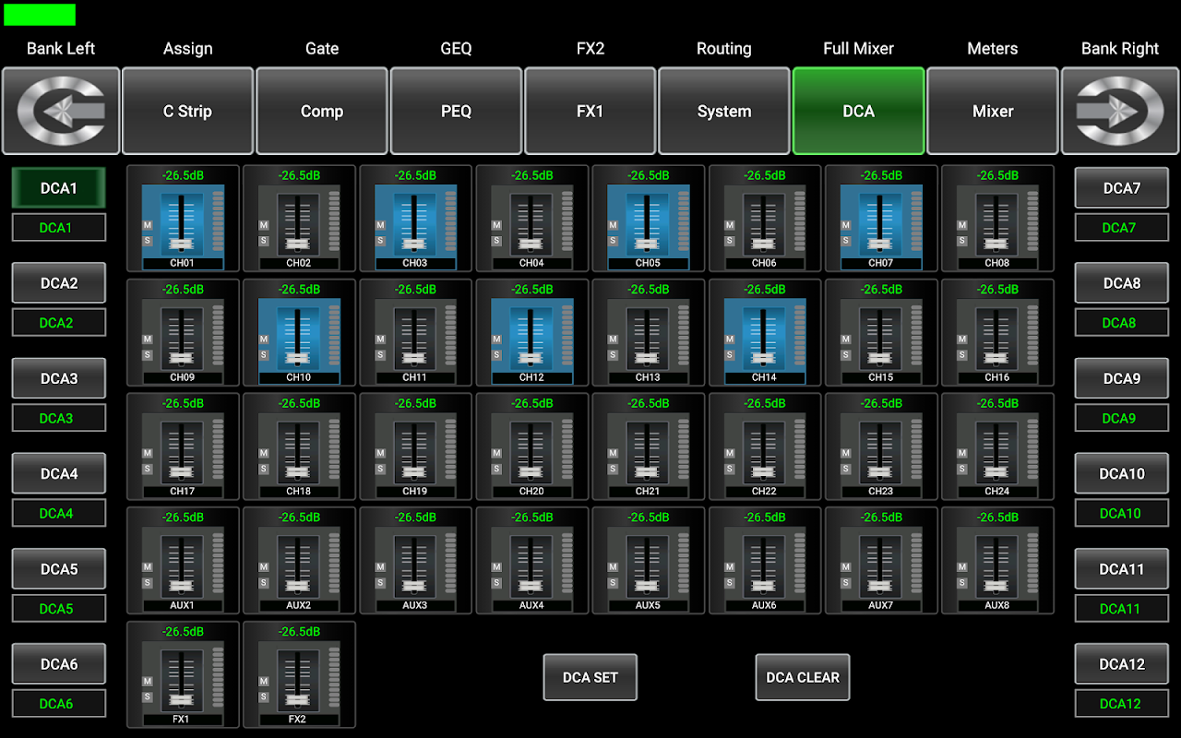Select the CH07 channel name label
The width and height of the screenshot is (1181, 738).
click(880, 263)
